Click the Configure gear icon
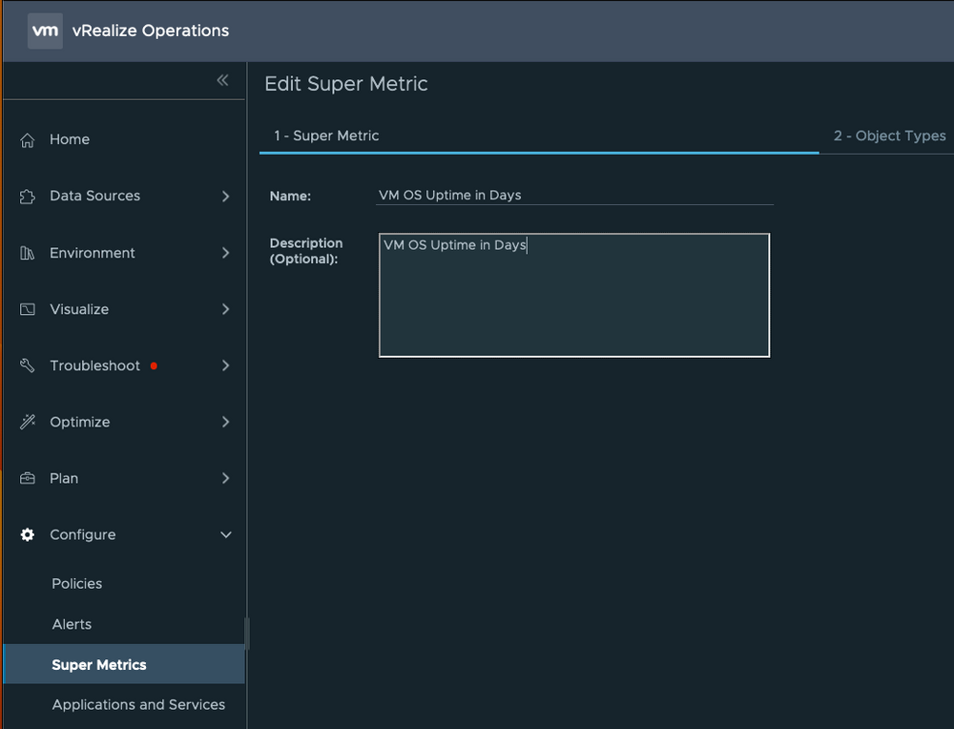Screen dimensions: 954x729 (x=28, y=534)
